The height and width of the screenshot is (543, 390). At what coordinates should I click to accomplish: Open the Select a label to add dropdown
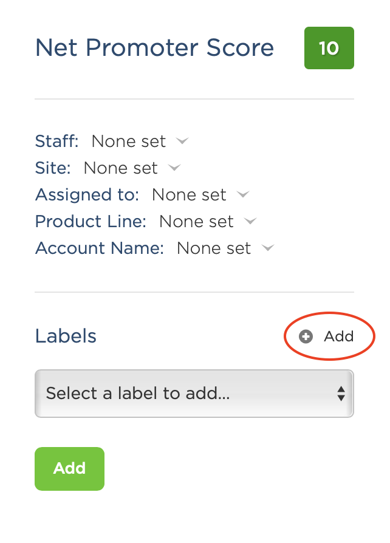pyautogui.click(x=194, y=394)
